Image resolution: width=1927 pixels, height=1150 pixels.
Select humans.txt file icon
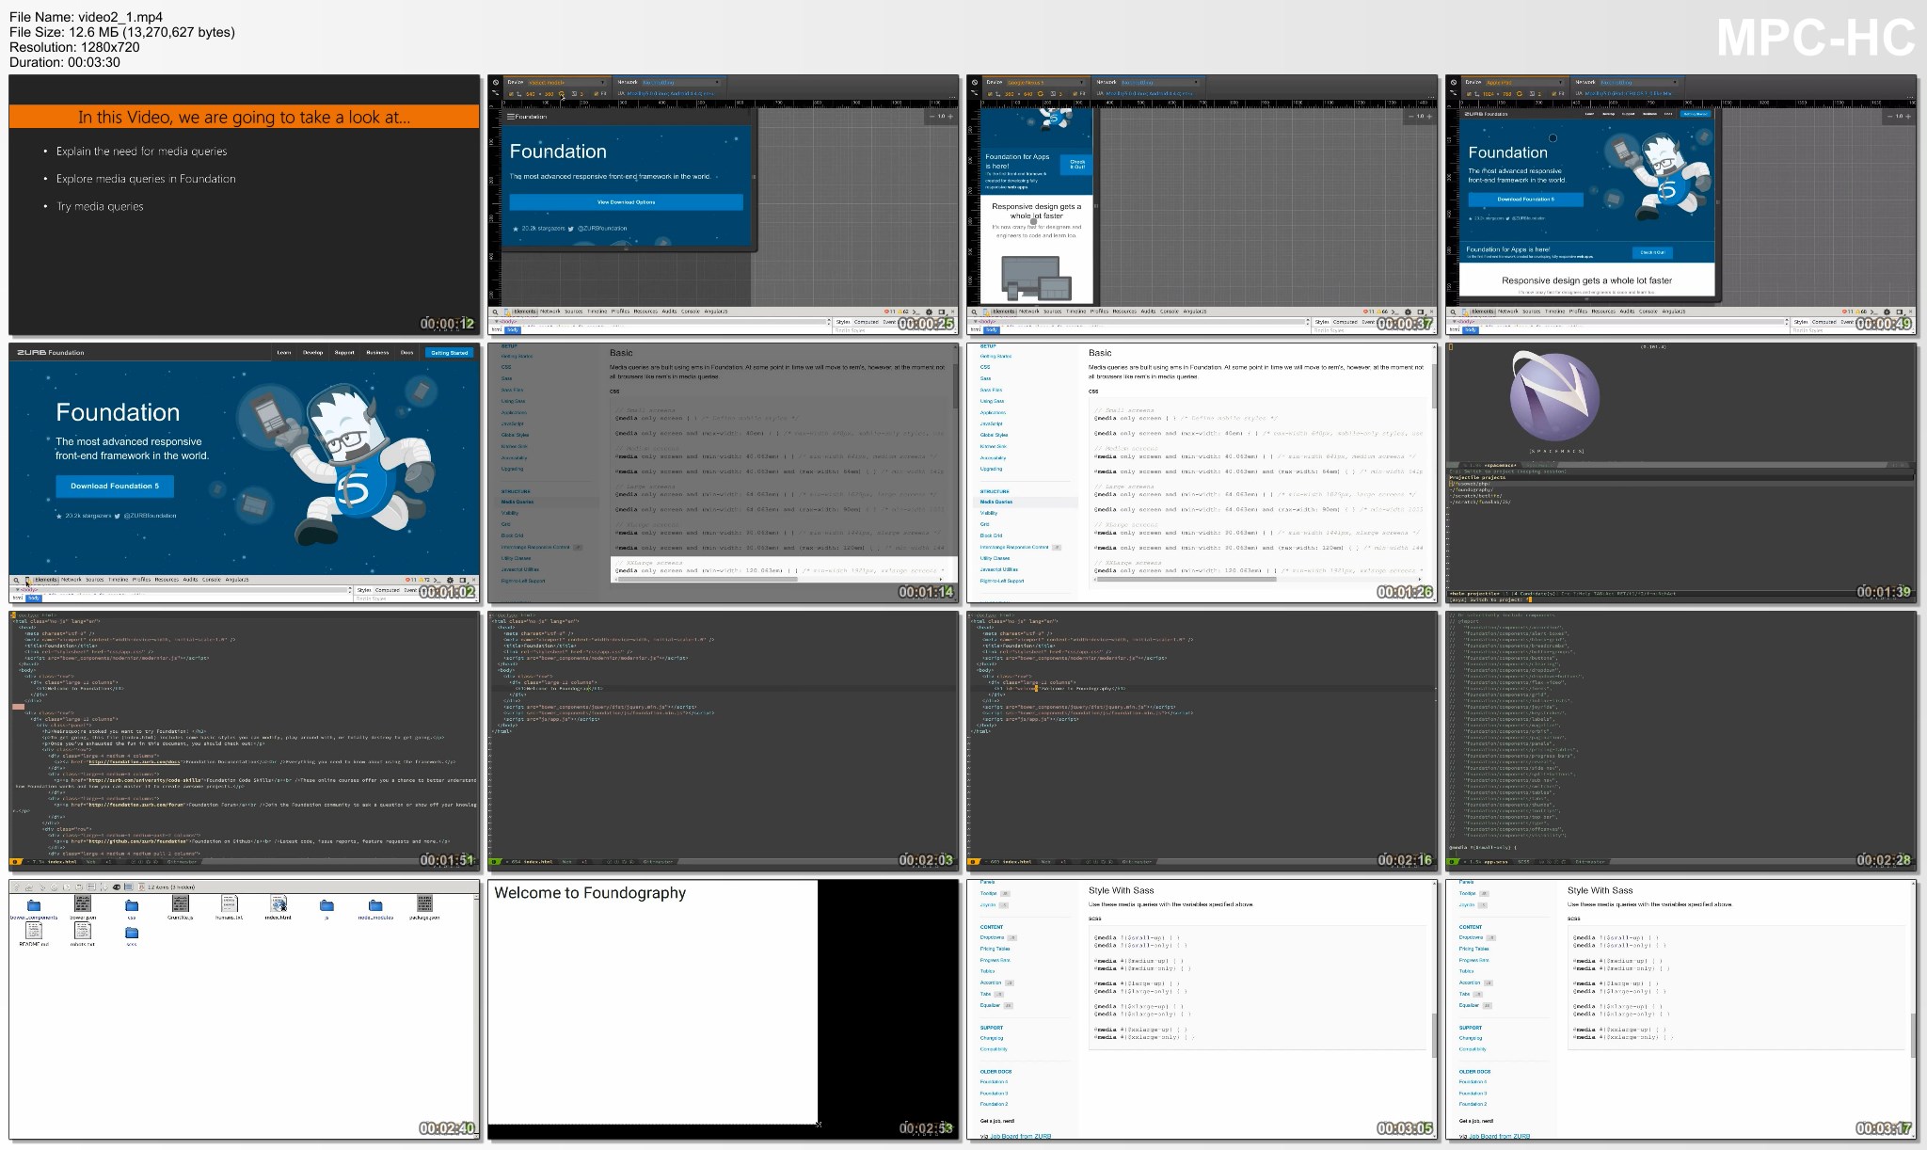click(x=230, y=903)
